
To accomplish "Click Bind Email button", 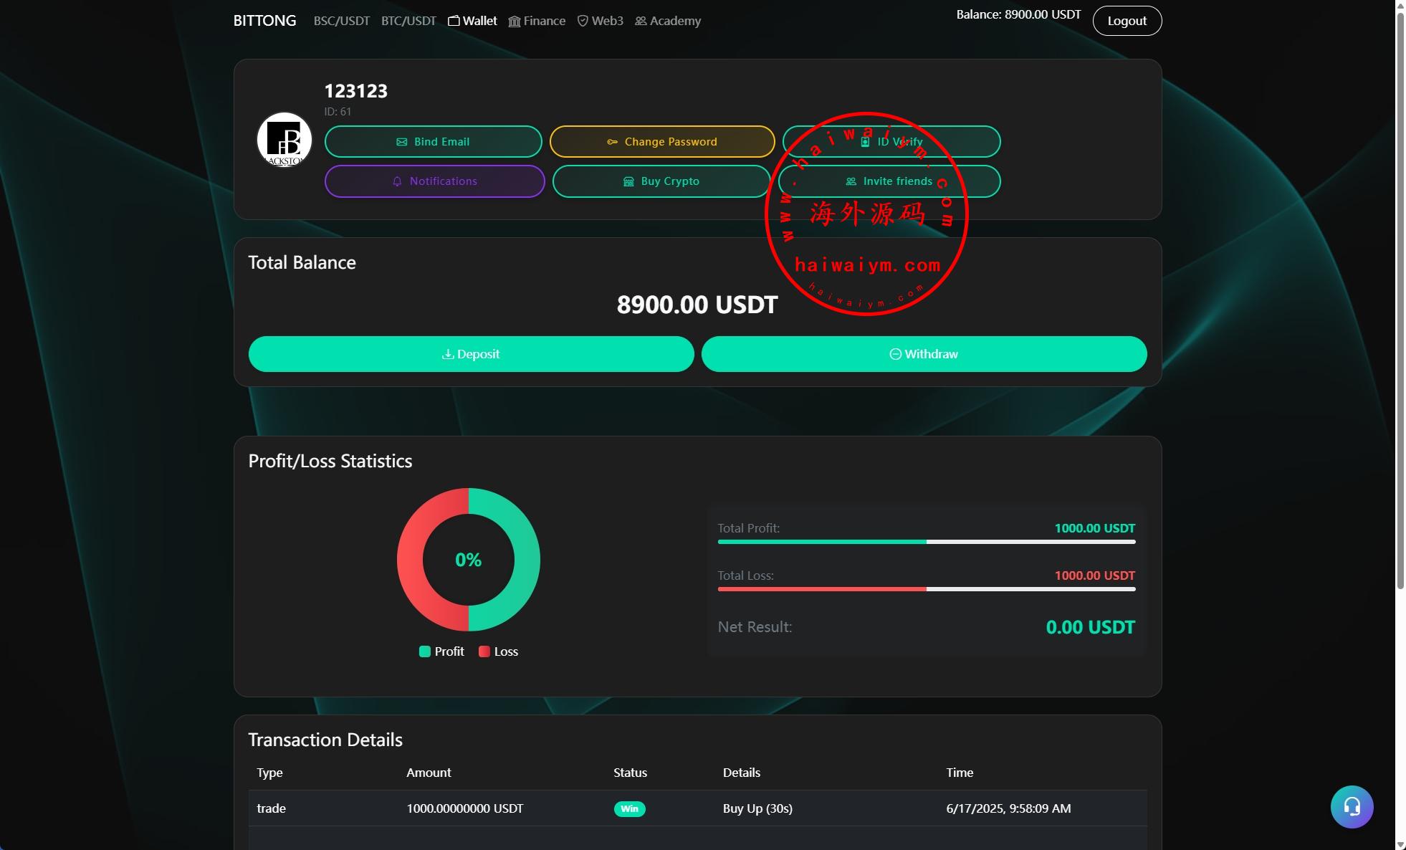I will (433, 141).
